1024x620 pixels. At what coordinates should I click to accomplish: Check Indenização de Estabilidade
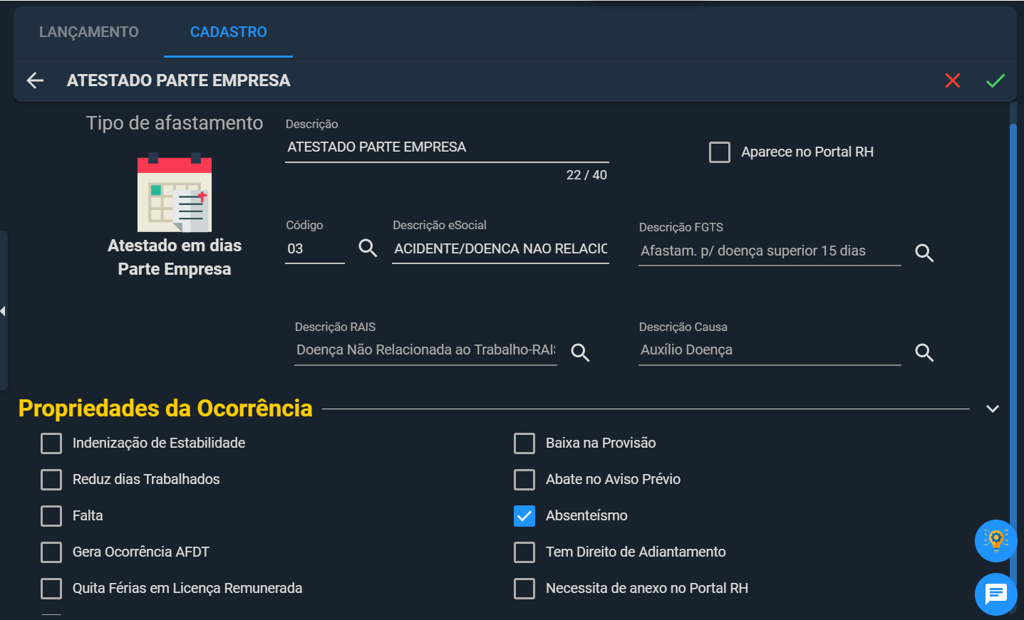point(51,443)
